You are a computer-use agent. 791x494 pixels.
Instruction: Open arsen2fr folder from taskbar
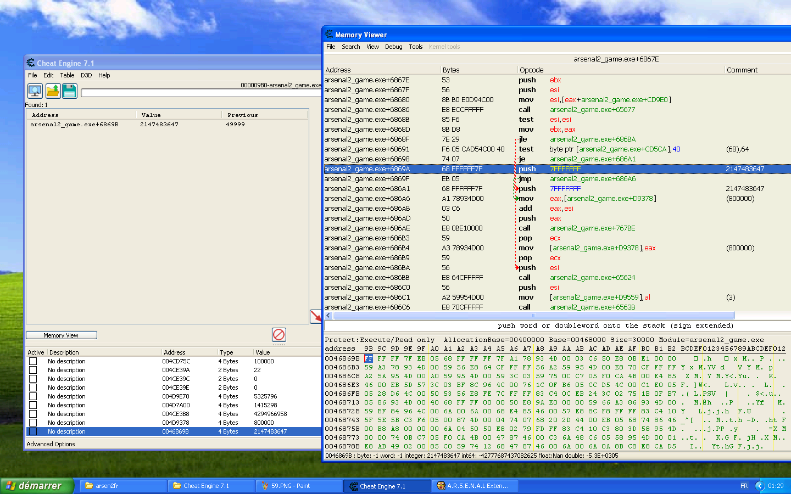[123, 486]
